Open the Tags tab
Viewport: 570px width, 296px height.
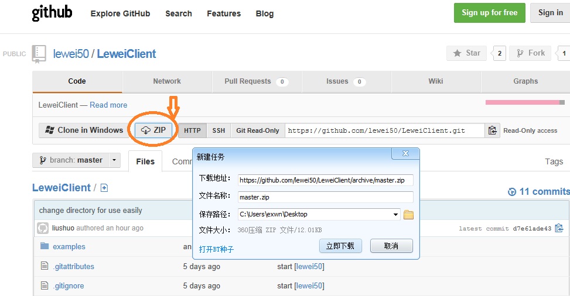pyautogui.click(x=554, y=161)
